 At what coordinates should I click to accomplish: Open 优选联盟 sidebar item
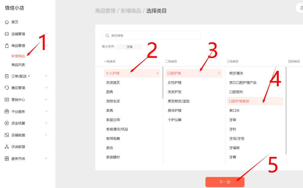click(x=18, y=147)
